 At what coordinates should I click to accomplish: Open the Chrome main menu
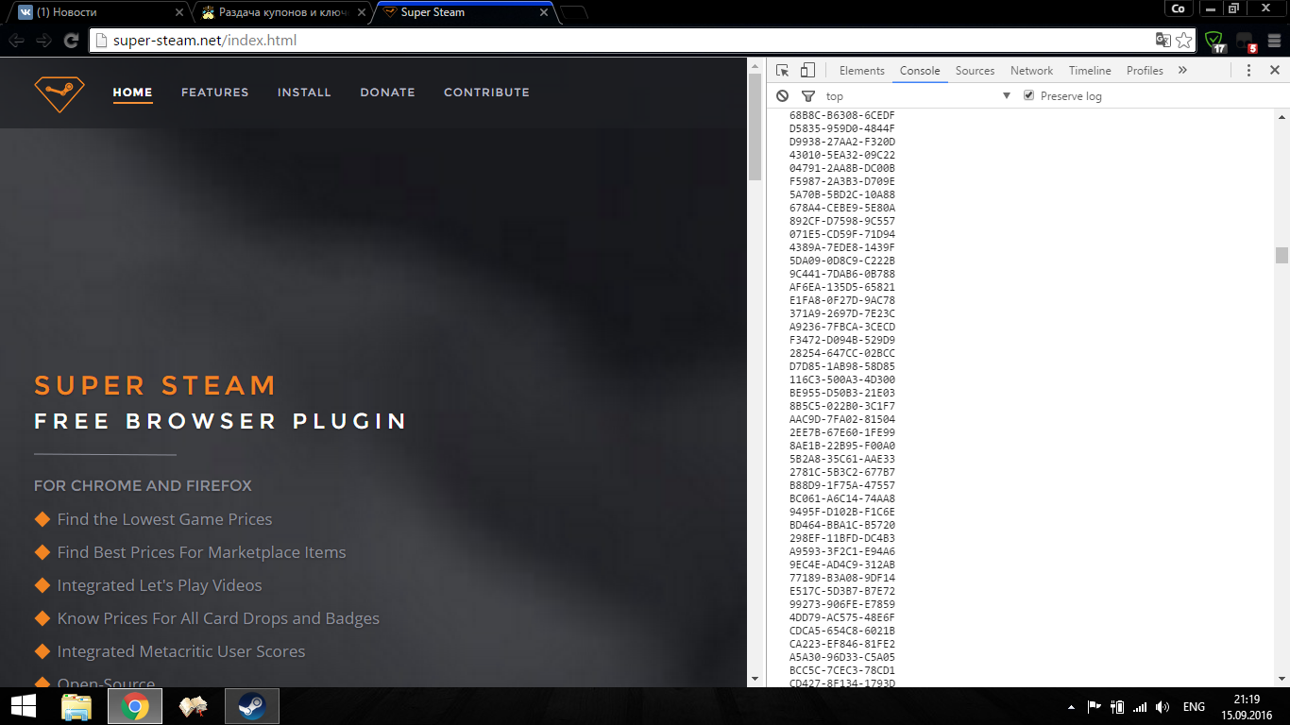1272,41
